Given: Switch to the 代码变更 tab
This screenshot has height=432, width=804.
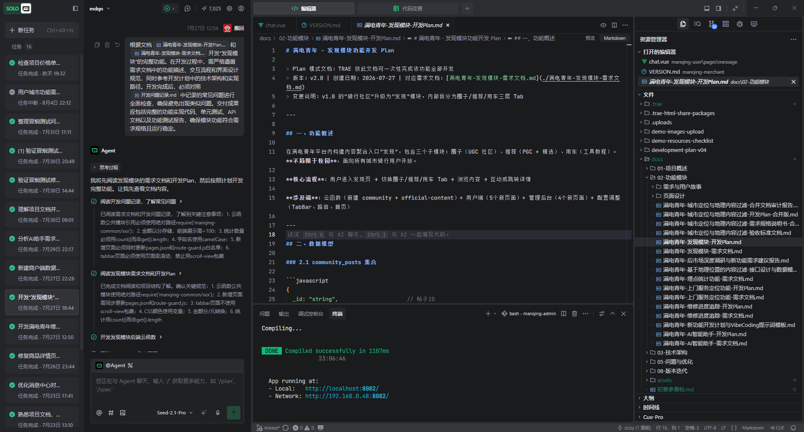Looking at the screenshot, I should (x=408, y=8).
